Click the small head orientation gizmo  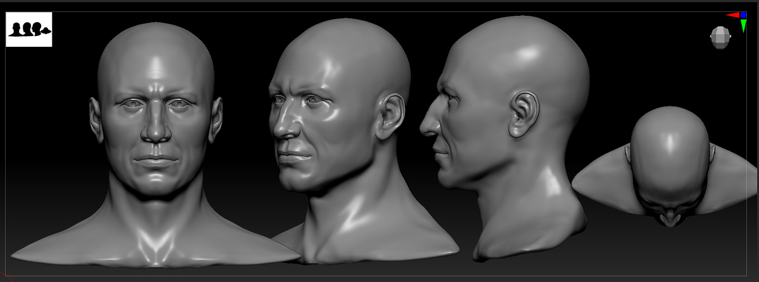[720, 37]
